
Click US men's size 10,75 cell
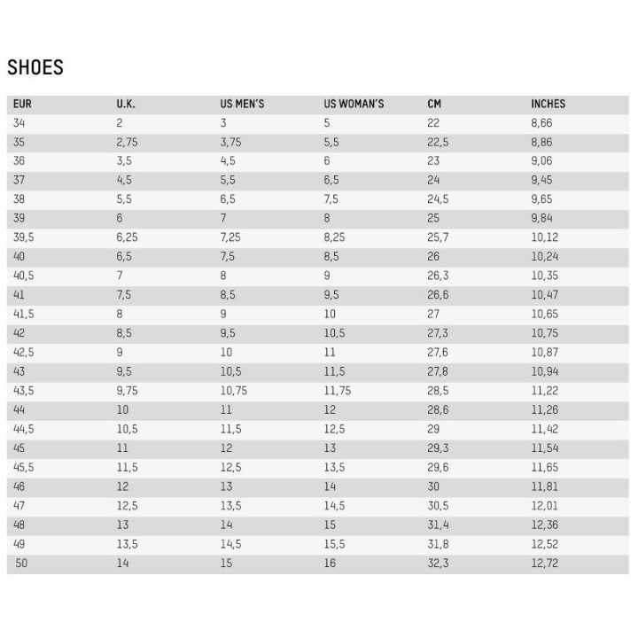pyautogui.click(x=234, y=391)
